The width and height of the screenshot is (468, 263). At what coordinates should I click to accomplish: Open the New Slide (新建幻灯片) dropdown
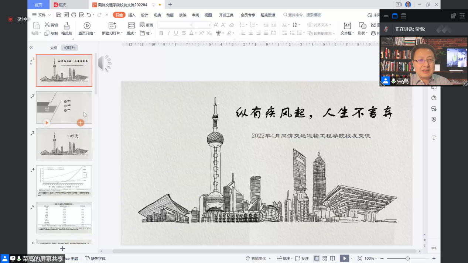[112, 33]
